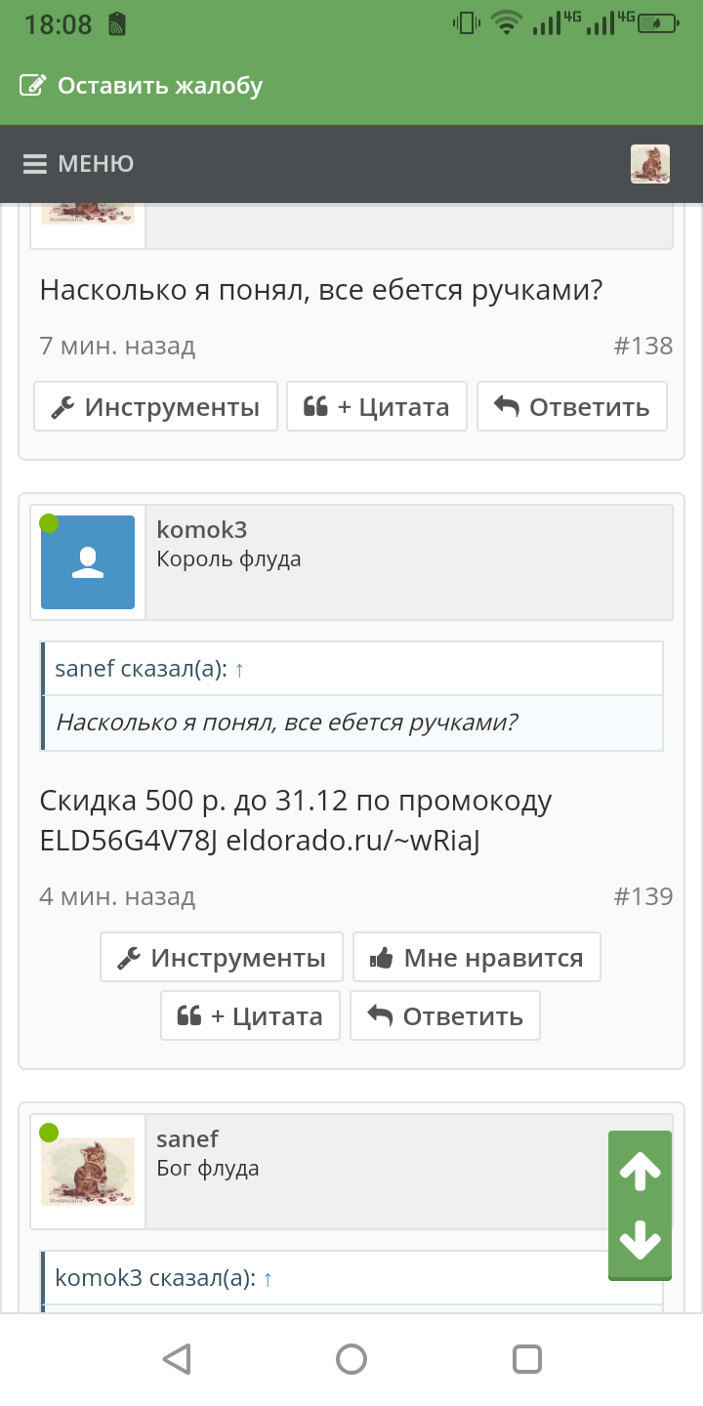Jump to quoted komok3 post arrow

(268, 1279)
